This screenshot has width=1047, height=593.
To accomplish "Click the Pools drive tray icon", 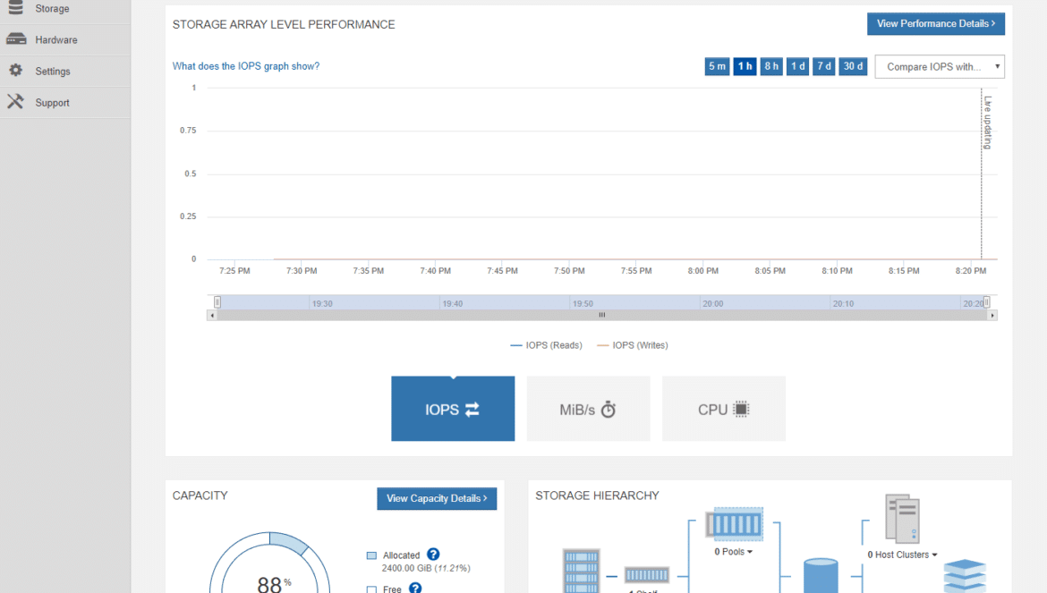I will tap(734, 523).
